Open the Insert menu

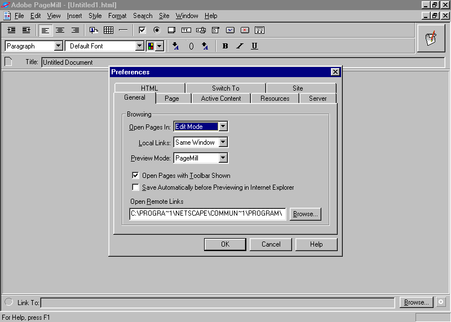click(x=74, y=16)
